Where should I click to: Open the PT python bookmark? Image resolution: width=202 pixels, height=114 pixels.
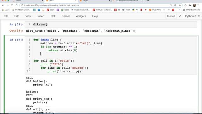135,10
